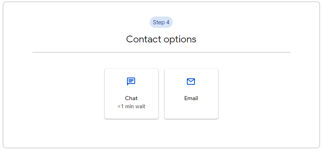Pick the Email tile to contact support

pyautogui.click(x=191, y=94)
